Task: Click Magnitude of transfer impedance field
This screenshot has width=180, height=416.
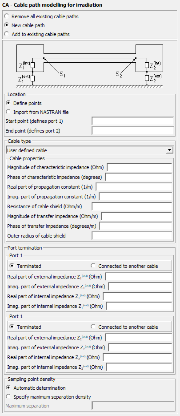Action: pos(136,216)
